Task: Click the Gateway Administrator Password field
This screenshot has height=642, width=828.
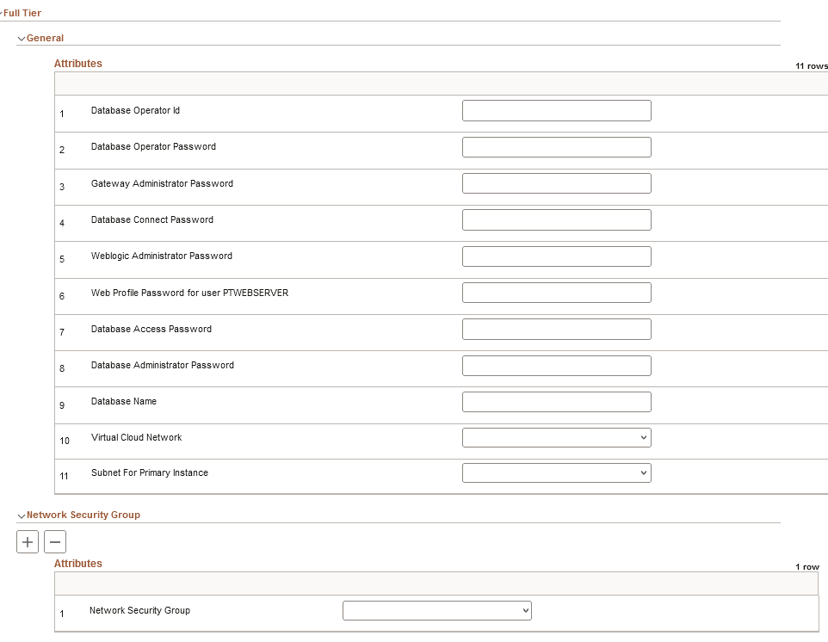Action: point(557,183)
